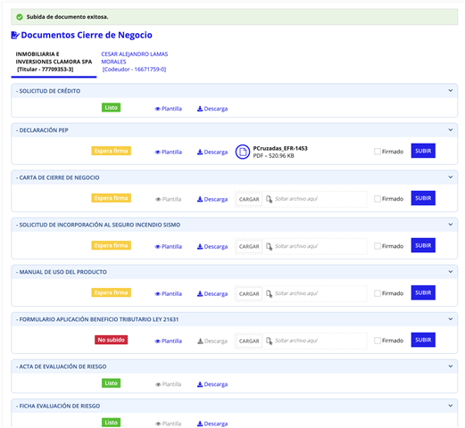Toggle the Ficha Evaluación de Riesgo chevron

point(451,406)
